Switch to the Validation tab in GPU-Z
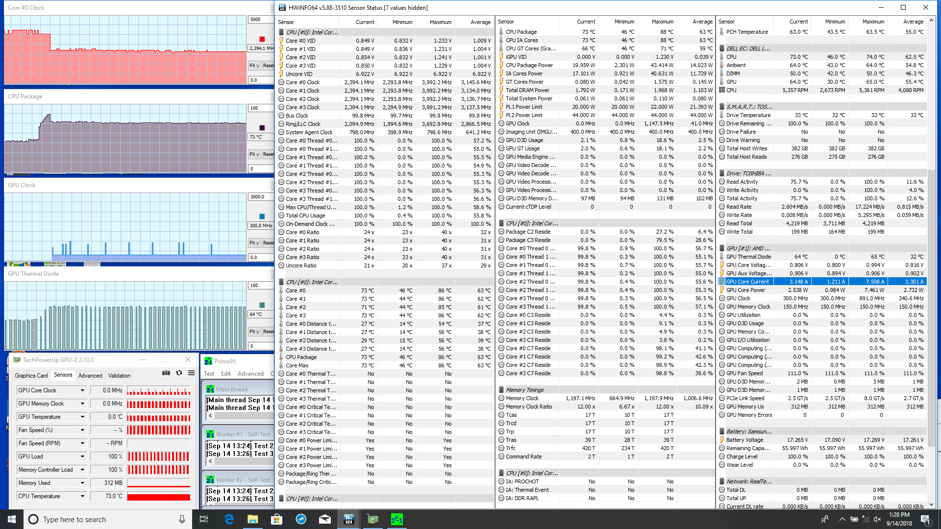941x529 pixels. (x=119, y=376)
